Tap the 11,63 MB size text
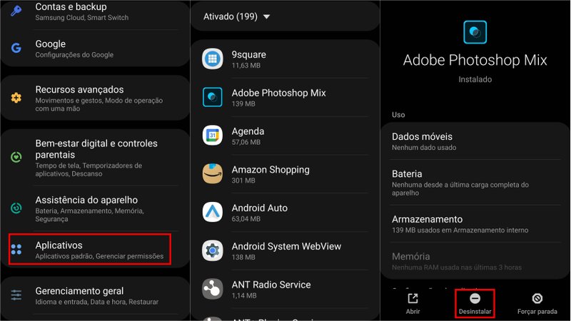This screenshot has height=321, width=571. point(246,66)
